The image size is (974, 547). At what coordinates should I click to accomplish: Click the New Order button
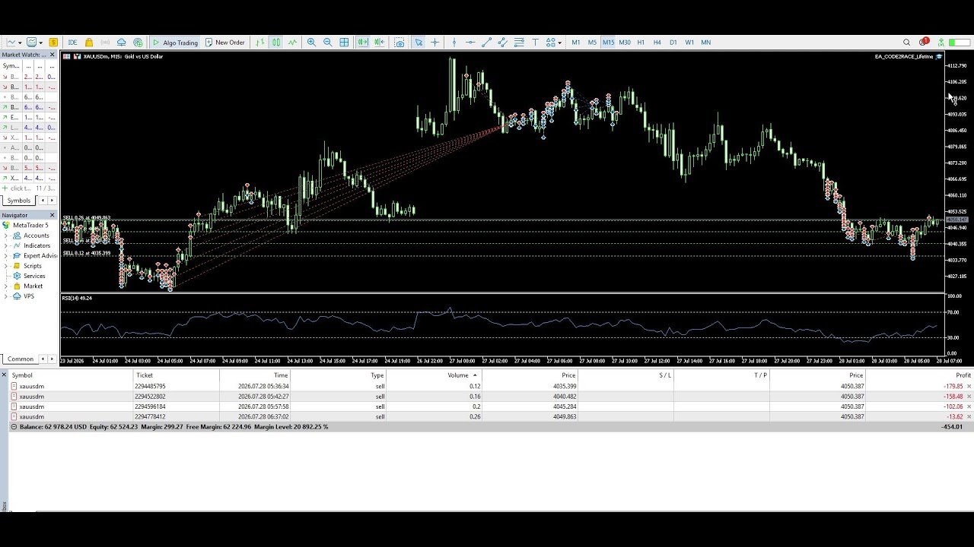(224, 43)
